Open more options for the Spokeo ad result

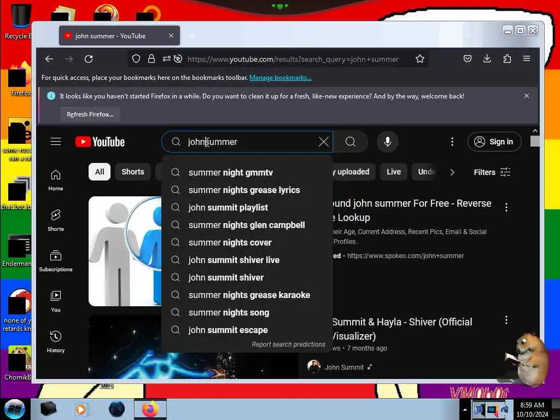click(506, 207)
